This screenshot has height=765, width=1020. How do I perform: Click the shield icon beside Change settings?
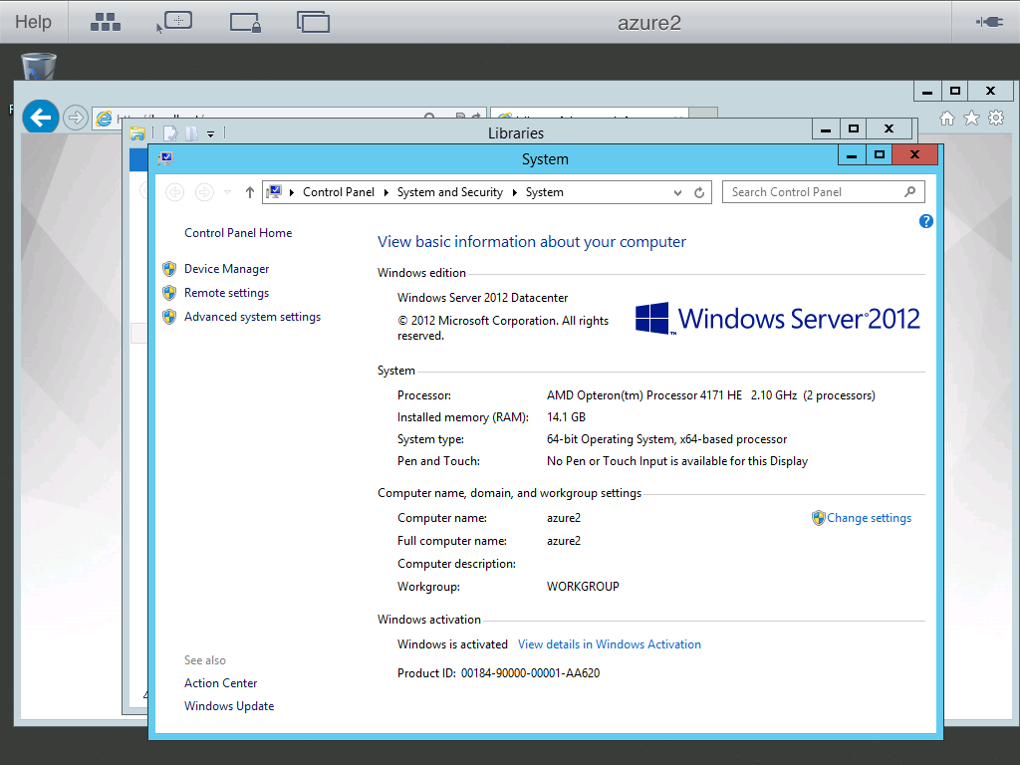pyautogui.click(x=819, y=518)
